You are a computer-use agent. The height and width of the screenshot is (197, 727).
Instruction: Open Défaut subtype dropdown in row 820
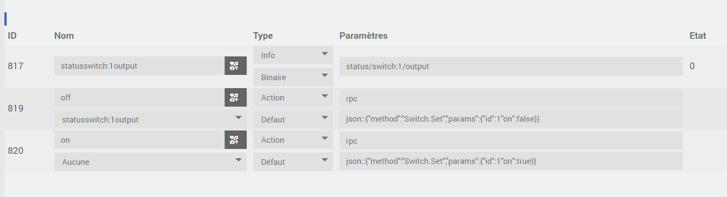click(293, 162)
